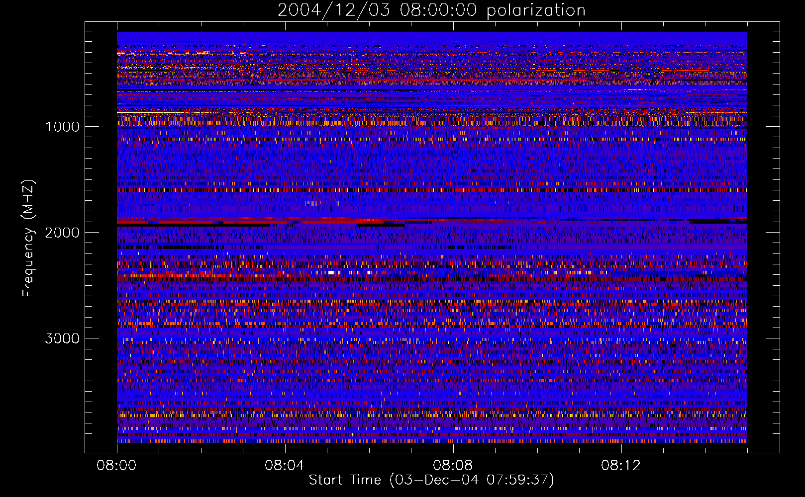
Task: Click the 1000 frequency tick label
Action: pos(62,127)
